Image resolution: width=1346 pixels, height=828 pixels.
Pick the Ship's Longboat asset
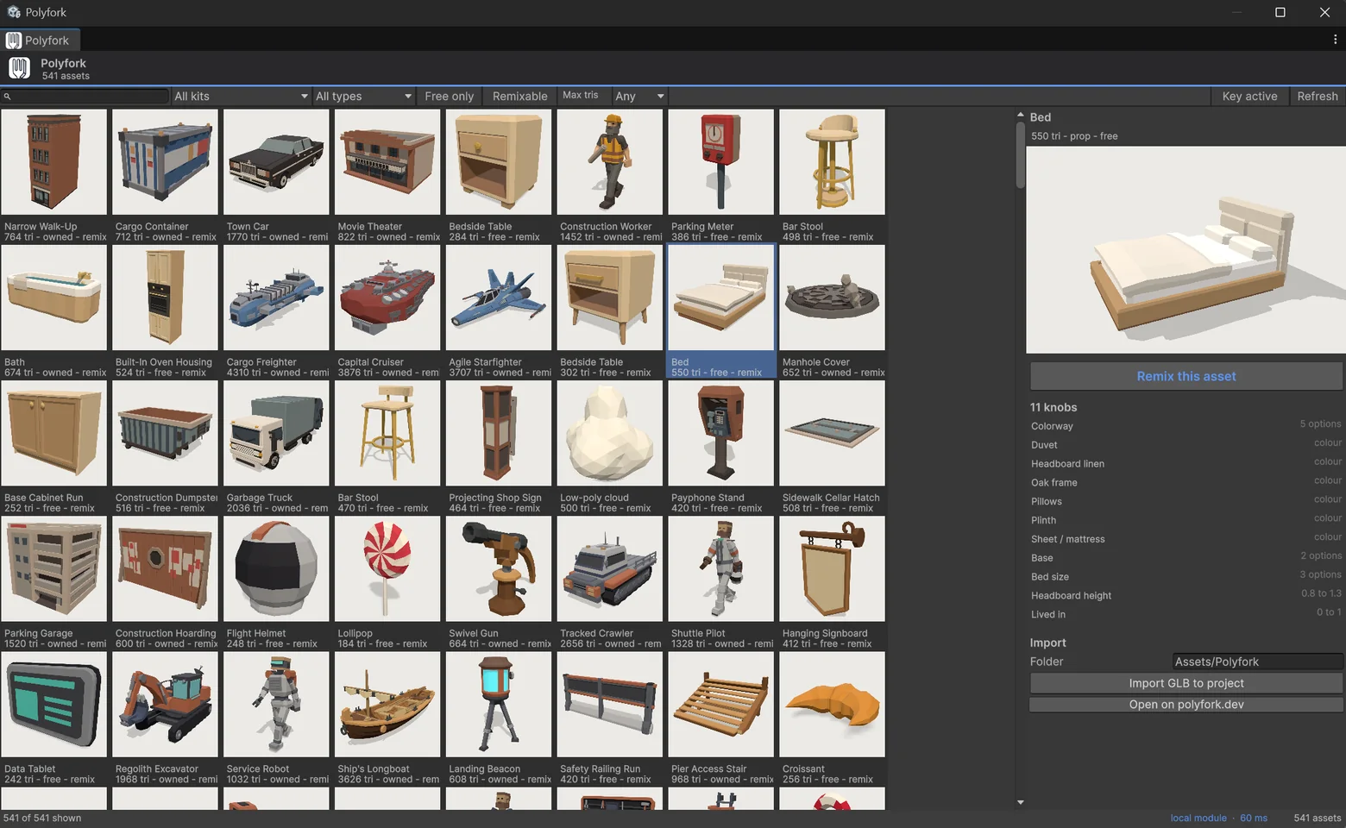(x=387, y=704)
